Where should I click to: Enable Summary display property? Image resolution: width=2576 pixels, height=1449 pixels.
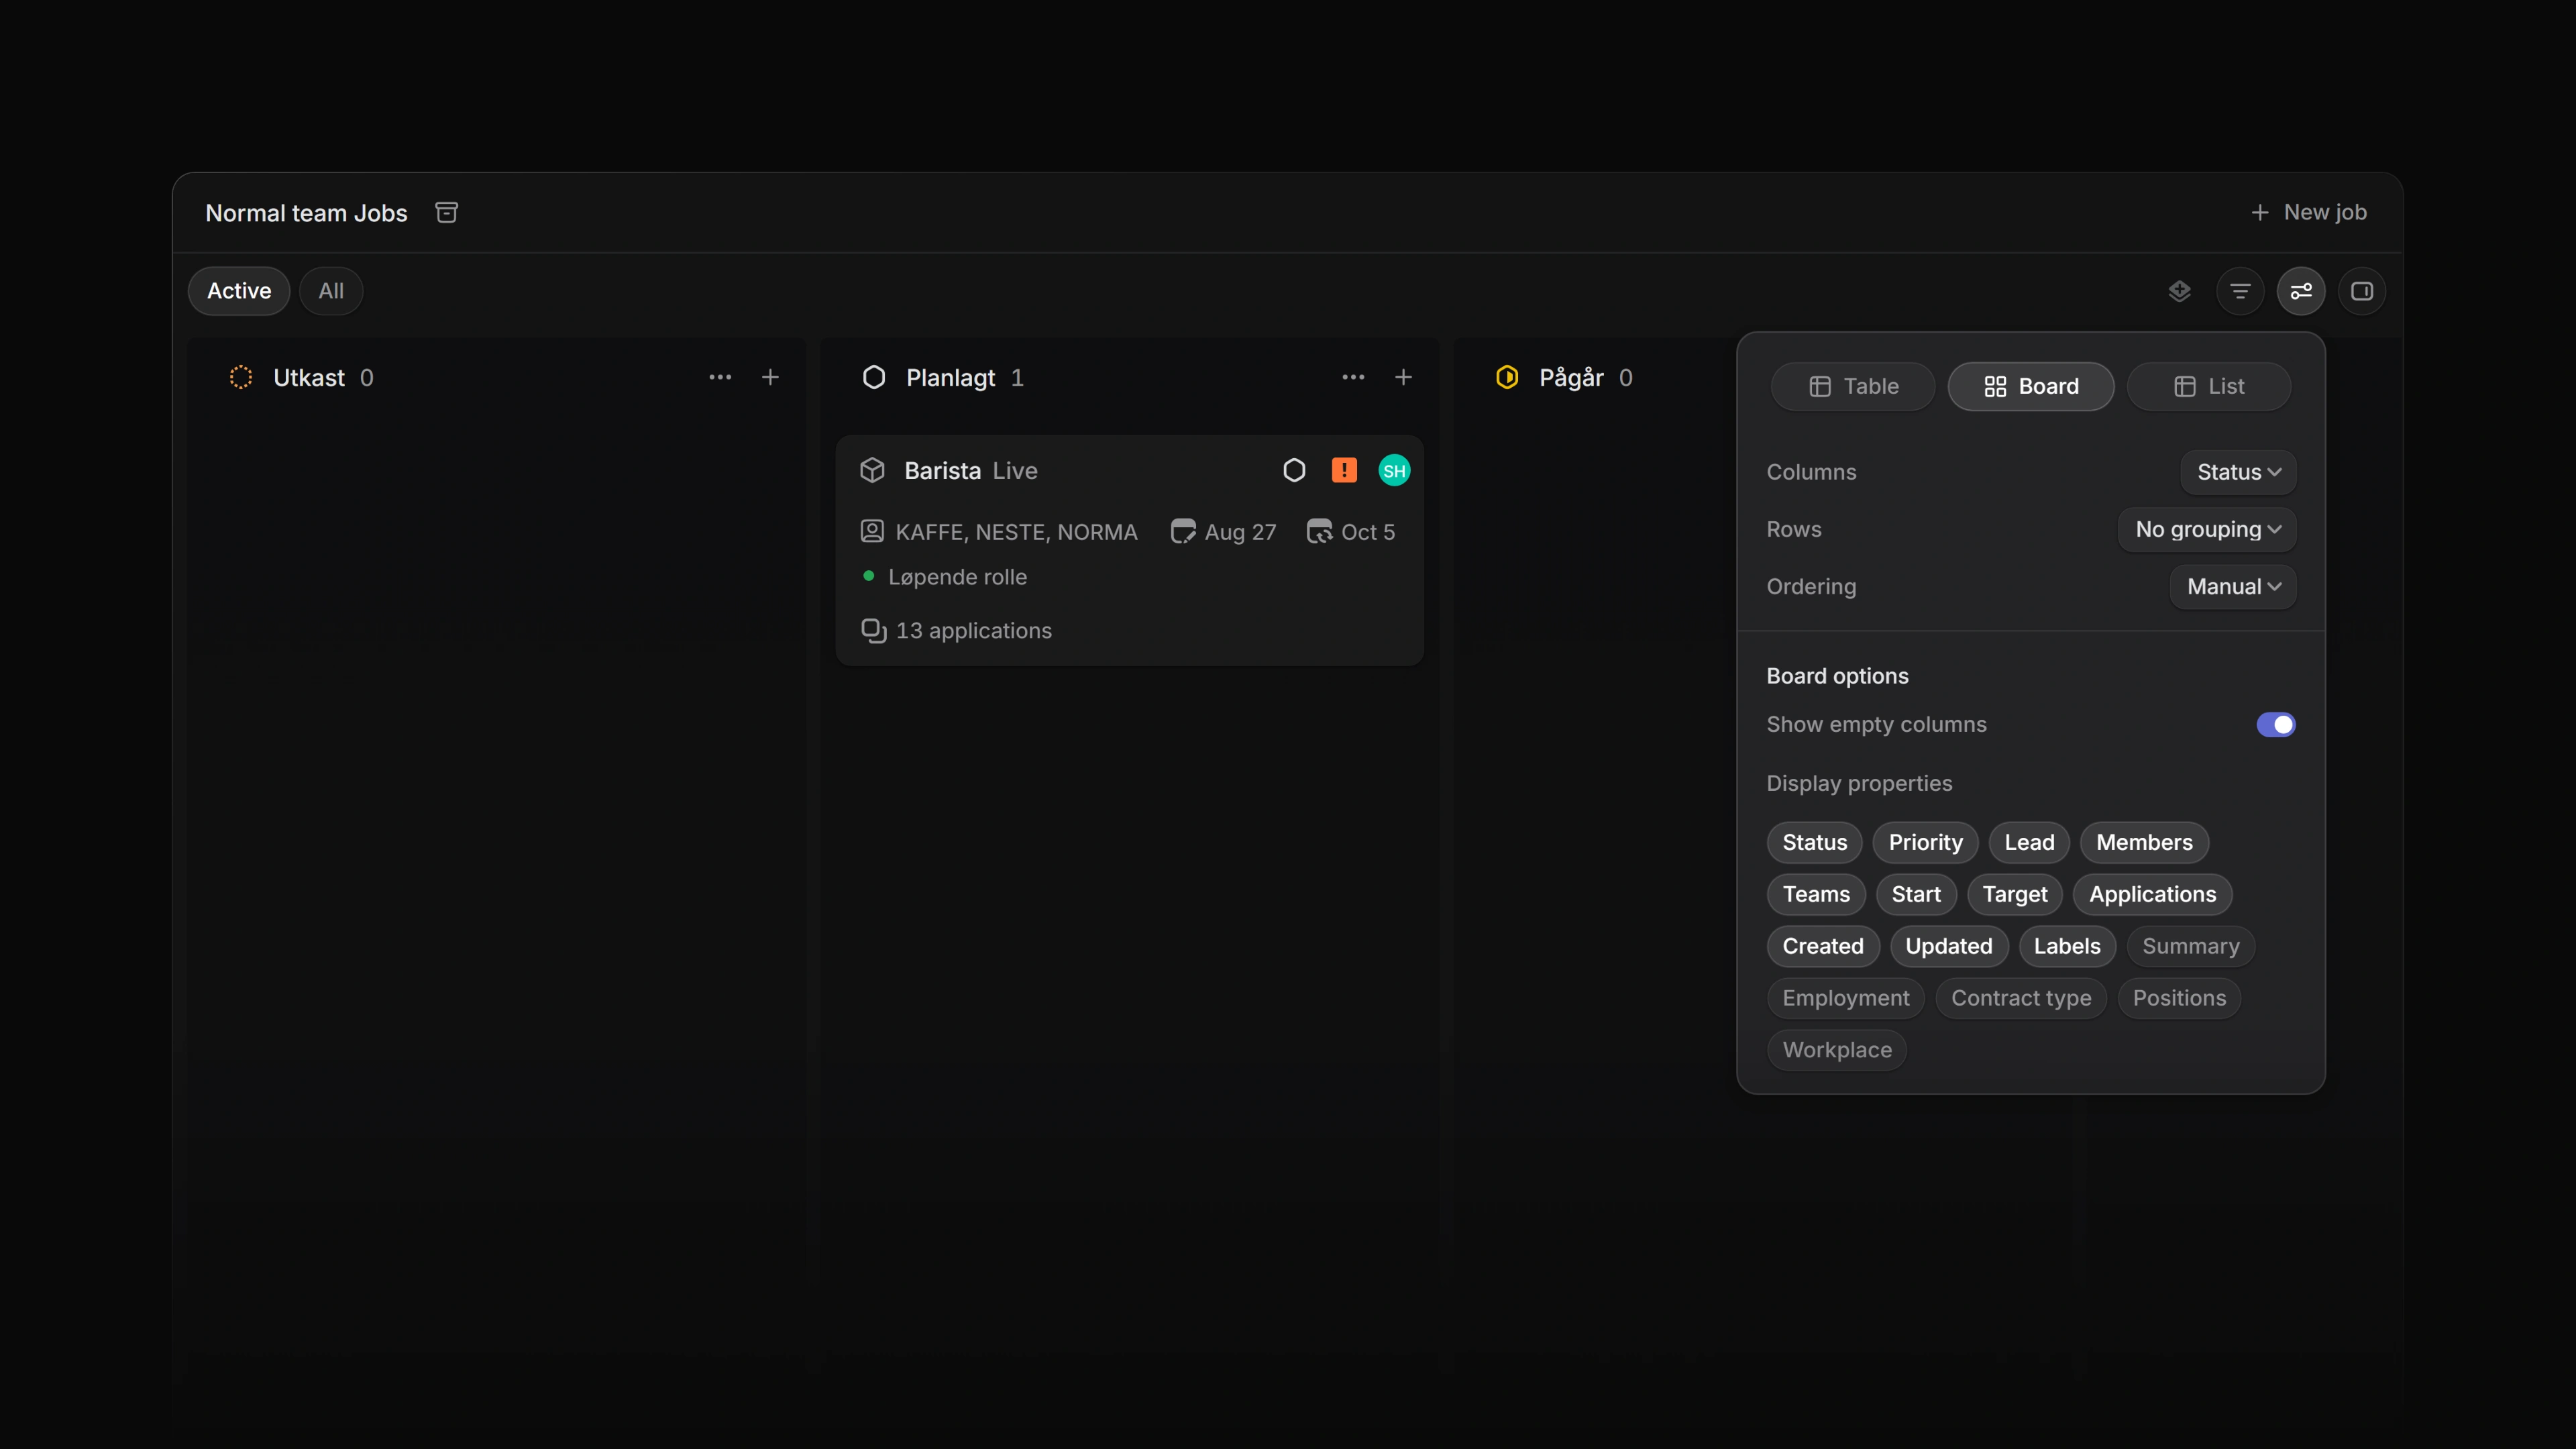coord(2190,946)
